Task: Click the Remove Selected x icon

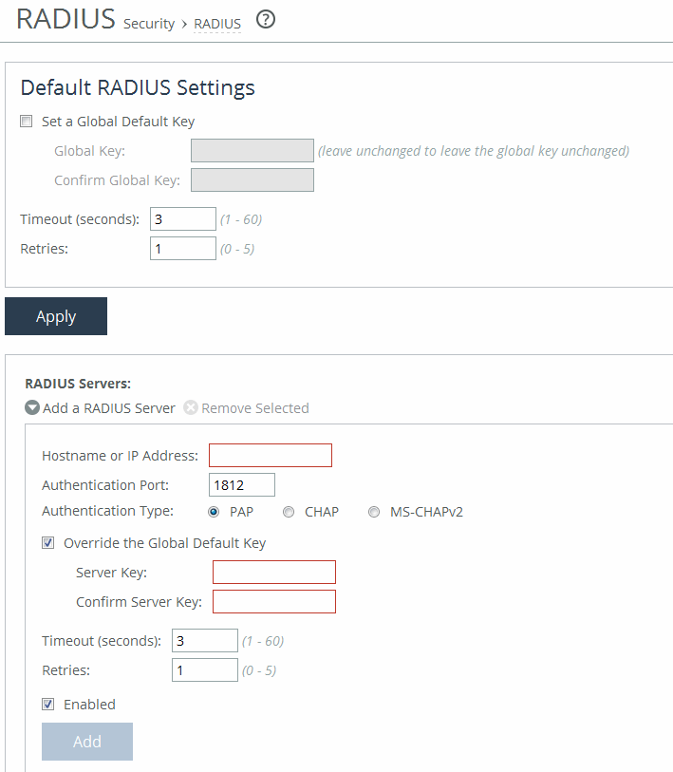Action: point(190,408)
